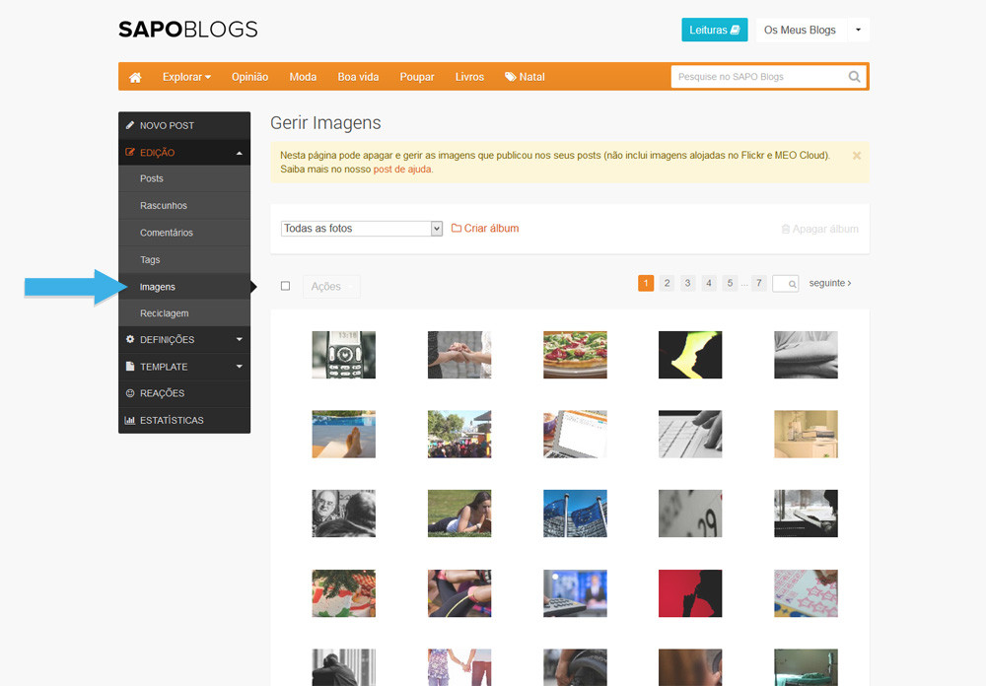Expand the Template sidebar section

[183, 367]
